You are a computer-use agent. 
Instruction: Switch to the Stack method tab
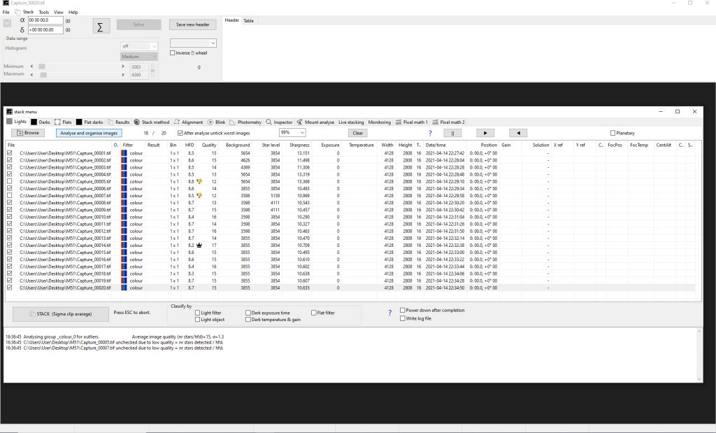click(151, 122)
